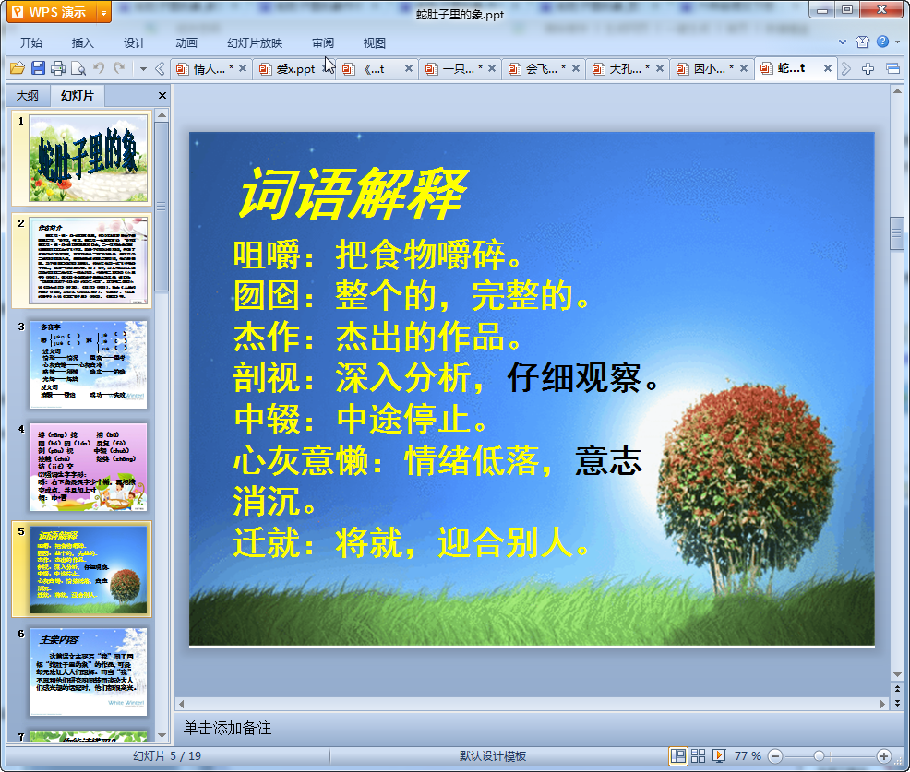Viewport: 910px width, 772px height.
Task: Click the zoom in plus button
Action: tap(883, 756)
